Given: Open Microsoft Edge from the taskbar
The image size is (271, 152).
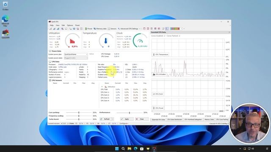Looking at the screenshot, I should [x=135, y=149].
